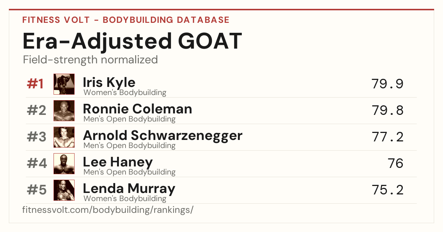Click the Fitness Volt Bodybuilding Database header
The image size is (443, 232).
126,20
